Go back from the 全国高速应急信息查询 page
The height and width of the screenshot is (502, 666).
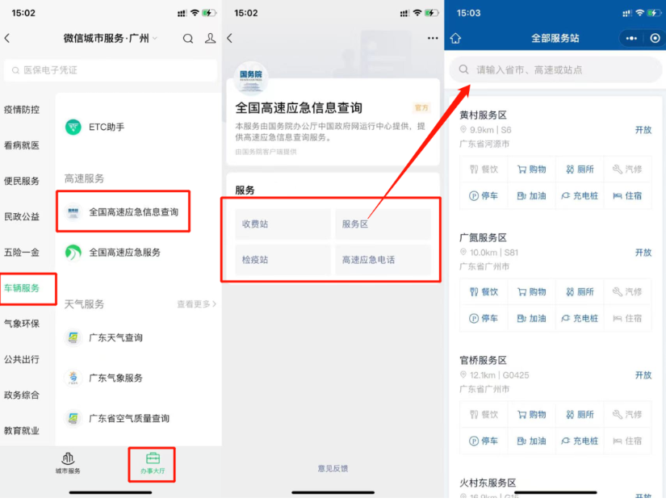pyautogui.click(x=230, y=38)
